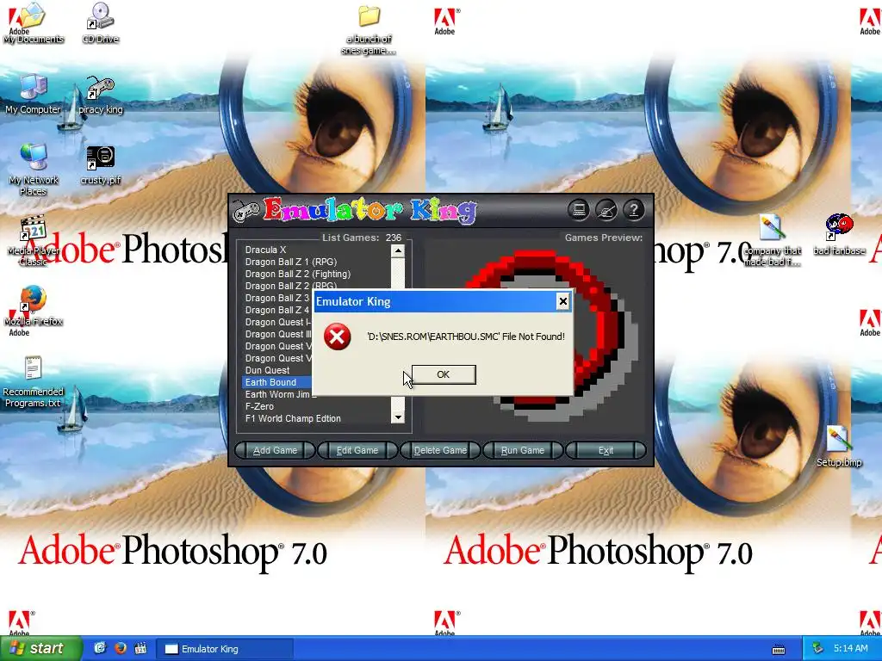Click Exit in Emulator King

point(606,450)
